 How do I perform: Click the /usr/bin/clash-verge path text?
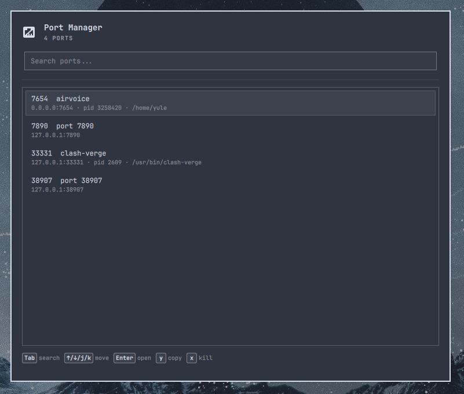pos(167,162)
